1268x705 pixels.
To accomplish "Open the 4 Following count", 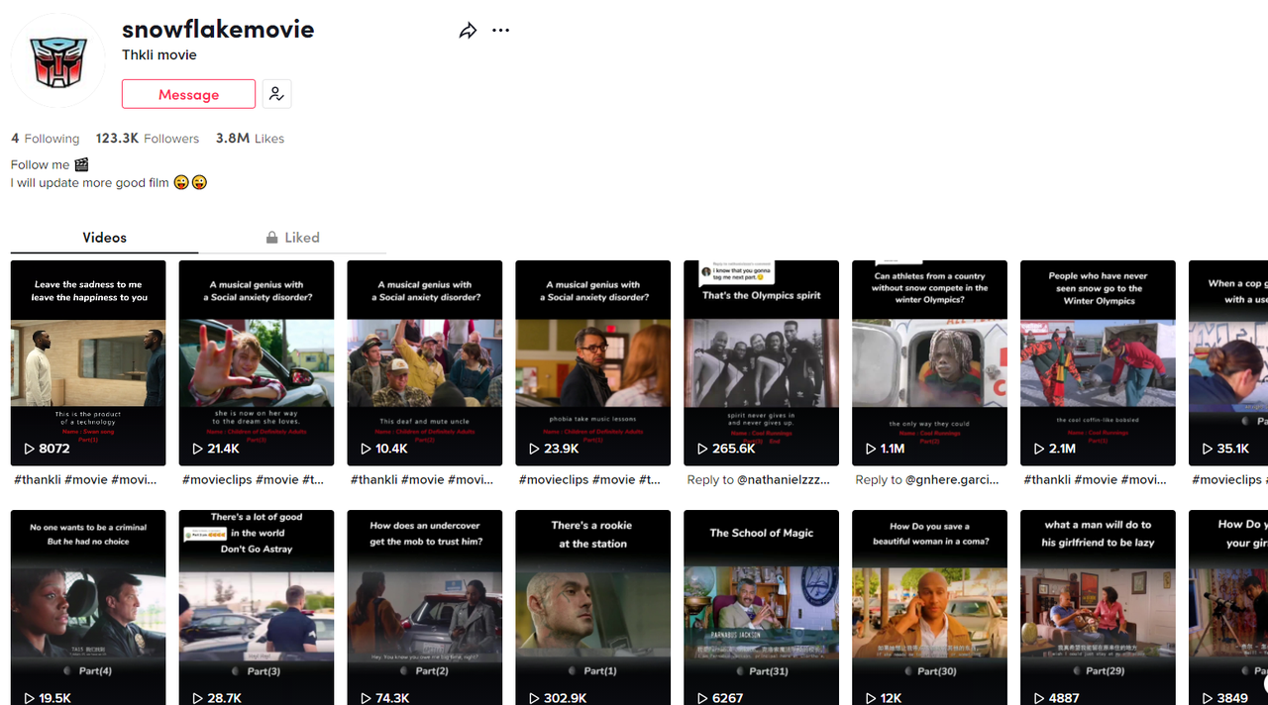I will pyautogui.click(x=46, y=139).
